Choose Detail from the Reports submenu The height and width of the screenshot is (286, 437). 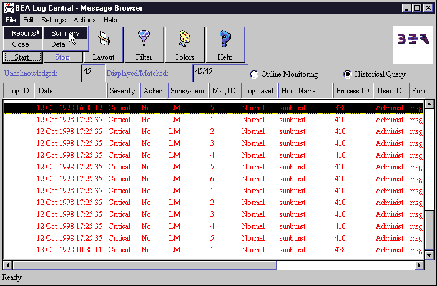66,44
